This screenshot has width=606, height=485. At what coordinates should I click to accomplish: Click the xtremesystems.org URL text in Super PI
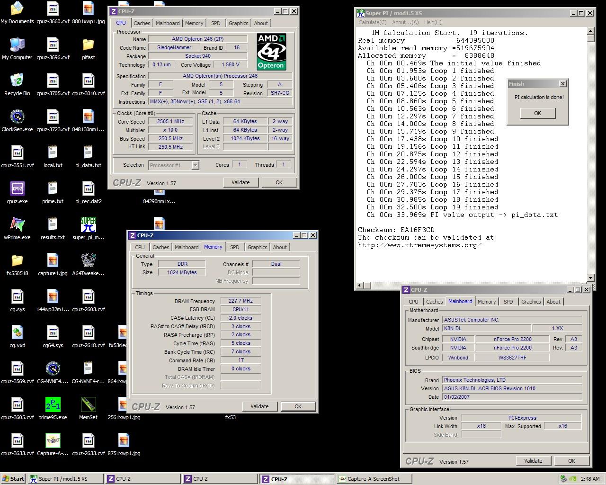pyautogui.click(x=419, y=245)
